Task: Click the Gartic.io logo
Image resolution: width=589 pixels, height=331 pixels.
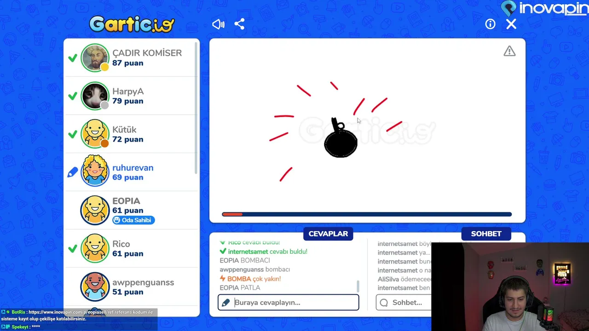Action: [132, 24]
